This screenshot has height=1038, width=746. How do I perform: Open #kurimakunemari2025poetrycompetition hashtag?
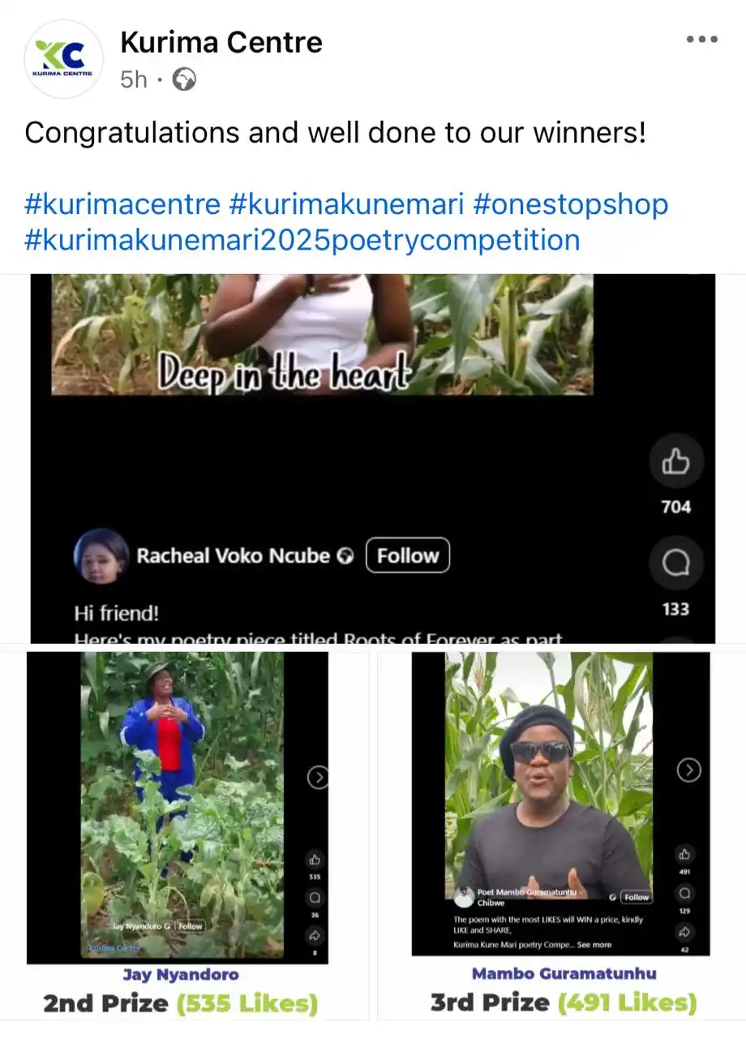tap(302, 240)
